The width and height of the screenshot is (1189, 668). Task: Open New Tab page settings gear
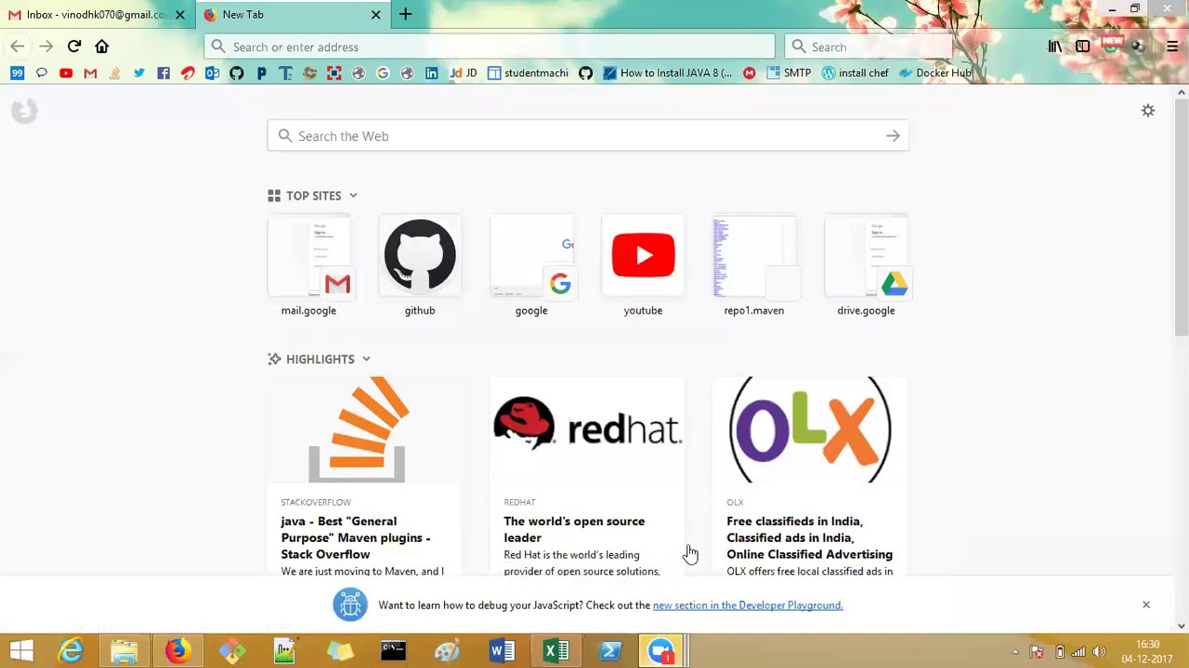(x=1148, y=111)
